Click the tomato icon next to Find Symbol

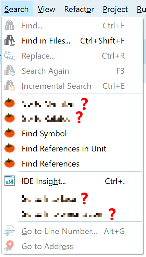(10, 133)
